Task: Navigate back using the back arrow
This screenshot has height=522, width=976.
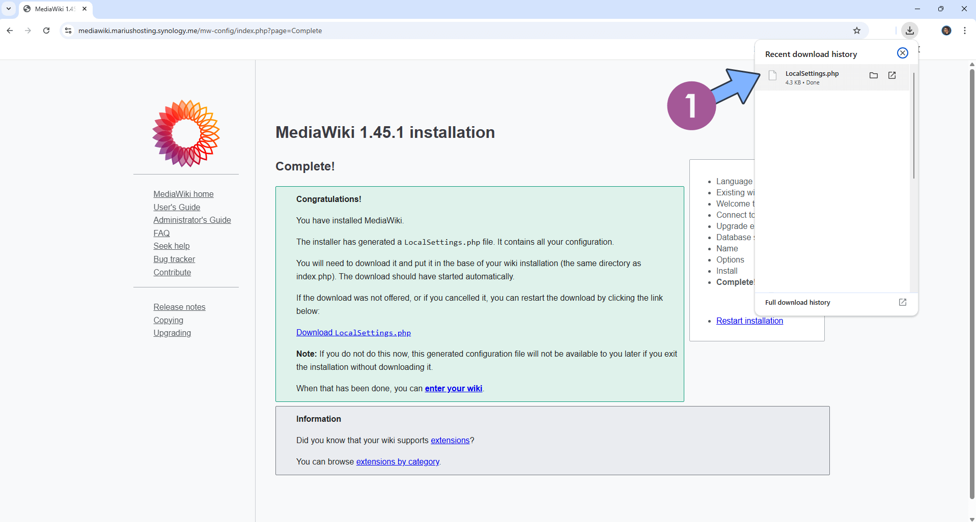Action: [10, 31]
